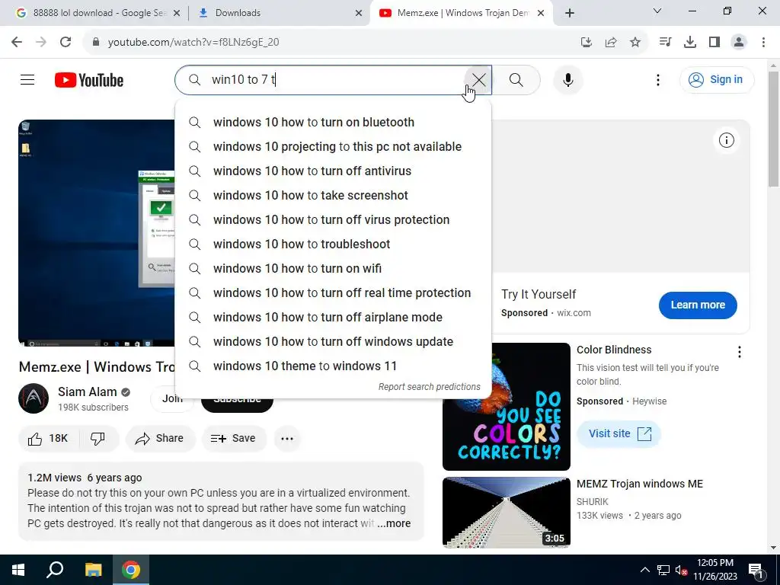Save the video to a playlist
The image size is (780, 585).
coord(234,438)
